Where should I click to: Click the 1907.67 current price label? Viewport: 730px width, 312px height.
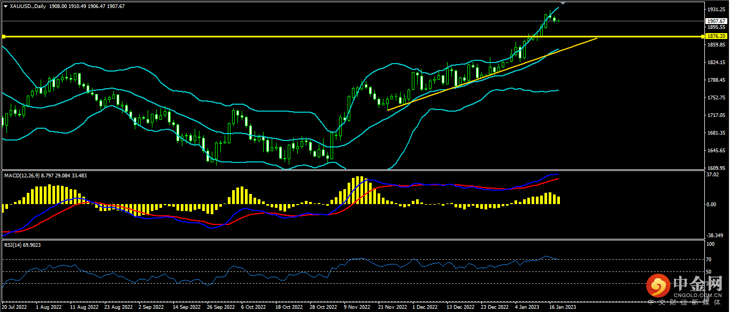pos(716,21)
